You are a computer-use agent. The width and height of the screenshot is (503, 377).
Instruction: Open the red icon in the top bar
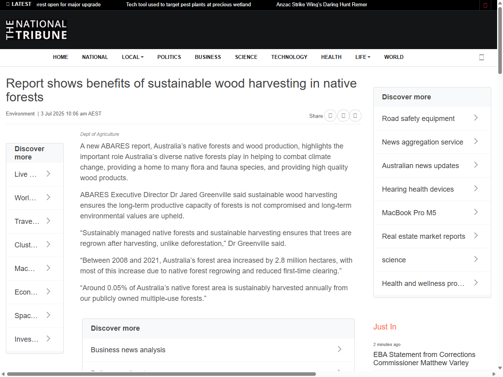pos(485,5)
